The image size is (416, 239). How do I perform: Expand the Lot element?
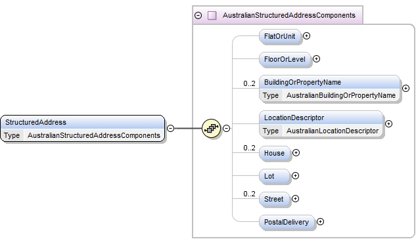click(295, 176)
